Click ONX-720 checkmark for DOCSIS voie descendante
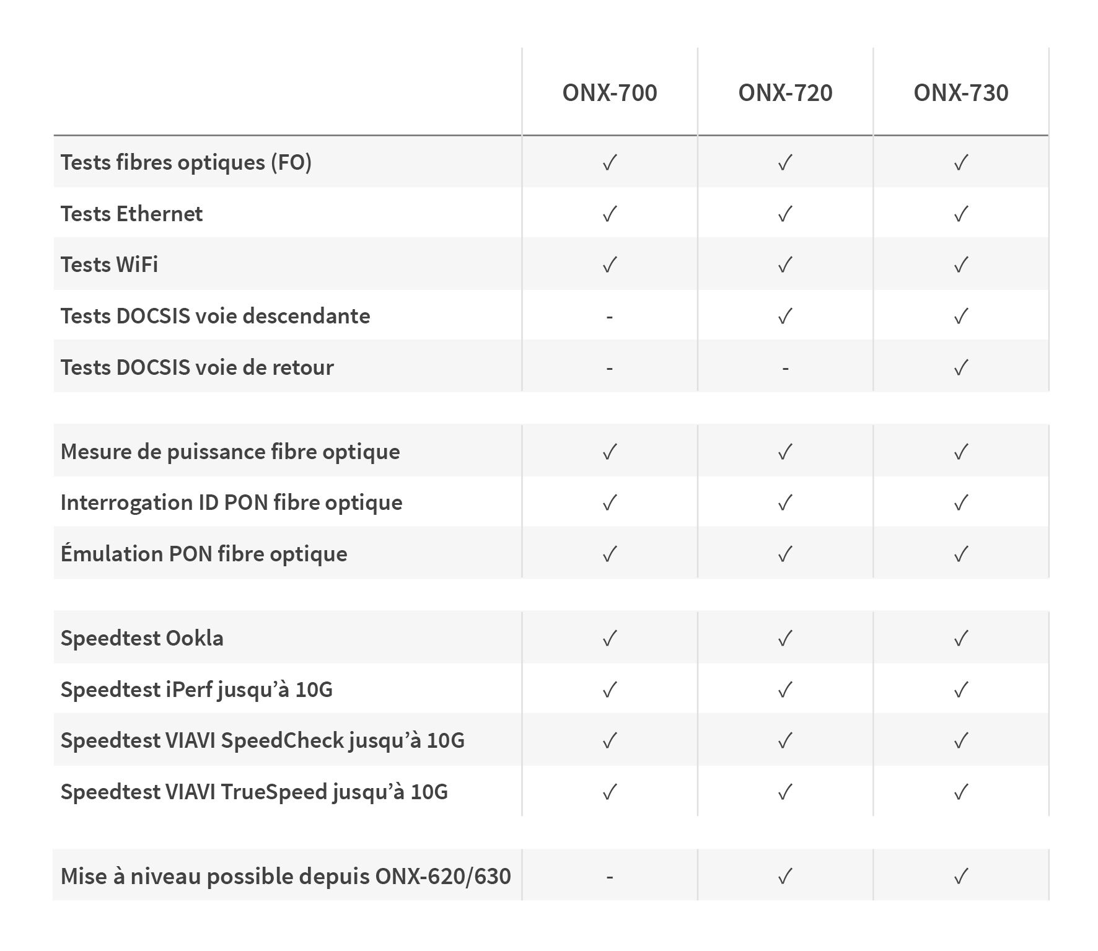The image size is (1098, 951). click(x=785, y=317)
